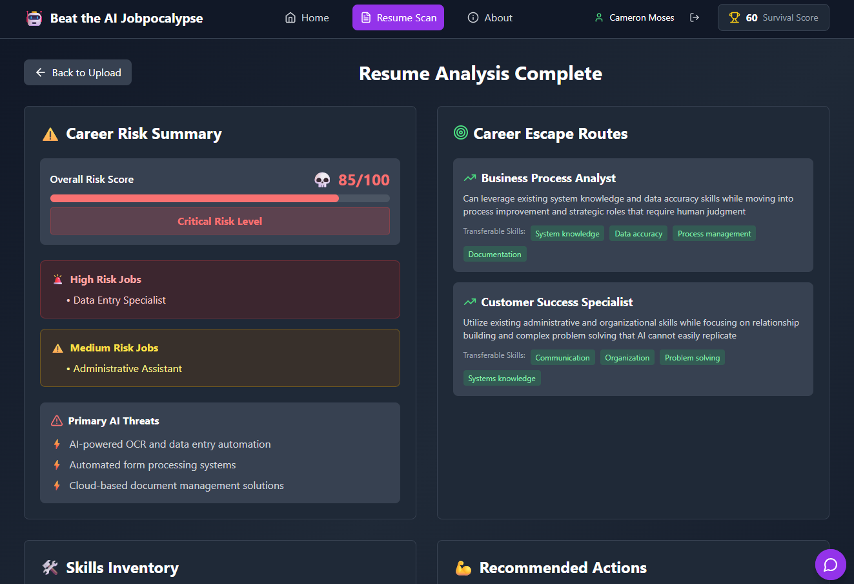Image resolution: width=854 pixels, height=584 pixels.
Task: Click the back arrow icon in Back to Upload
Action: (x=41, y=72)
